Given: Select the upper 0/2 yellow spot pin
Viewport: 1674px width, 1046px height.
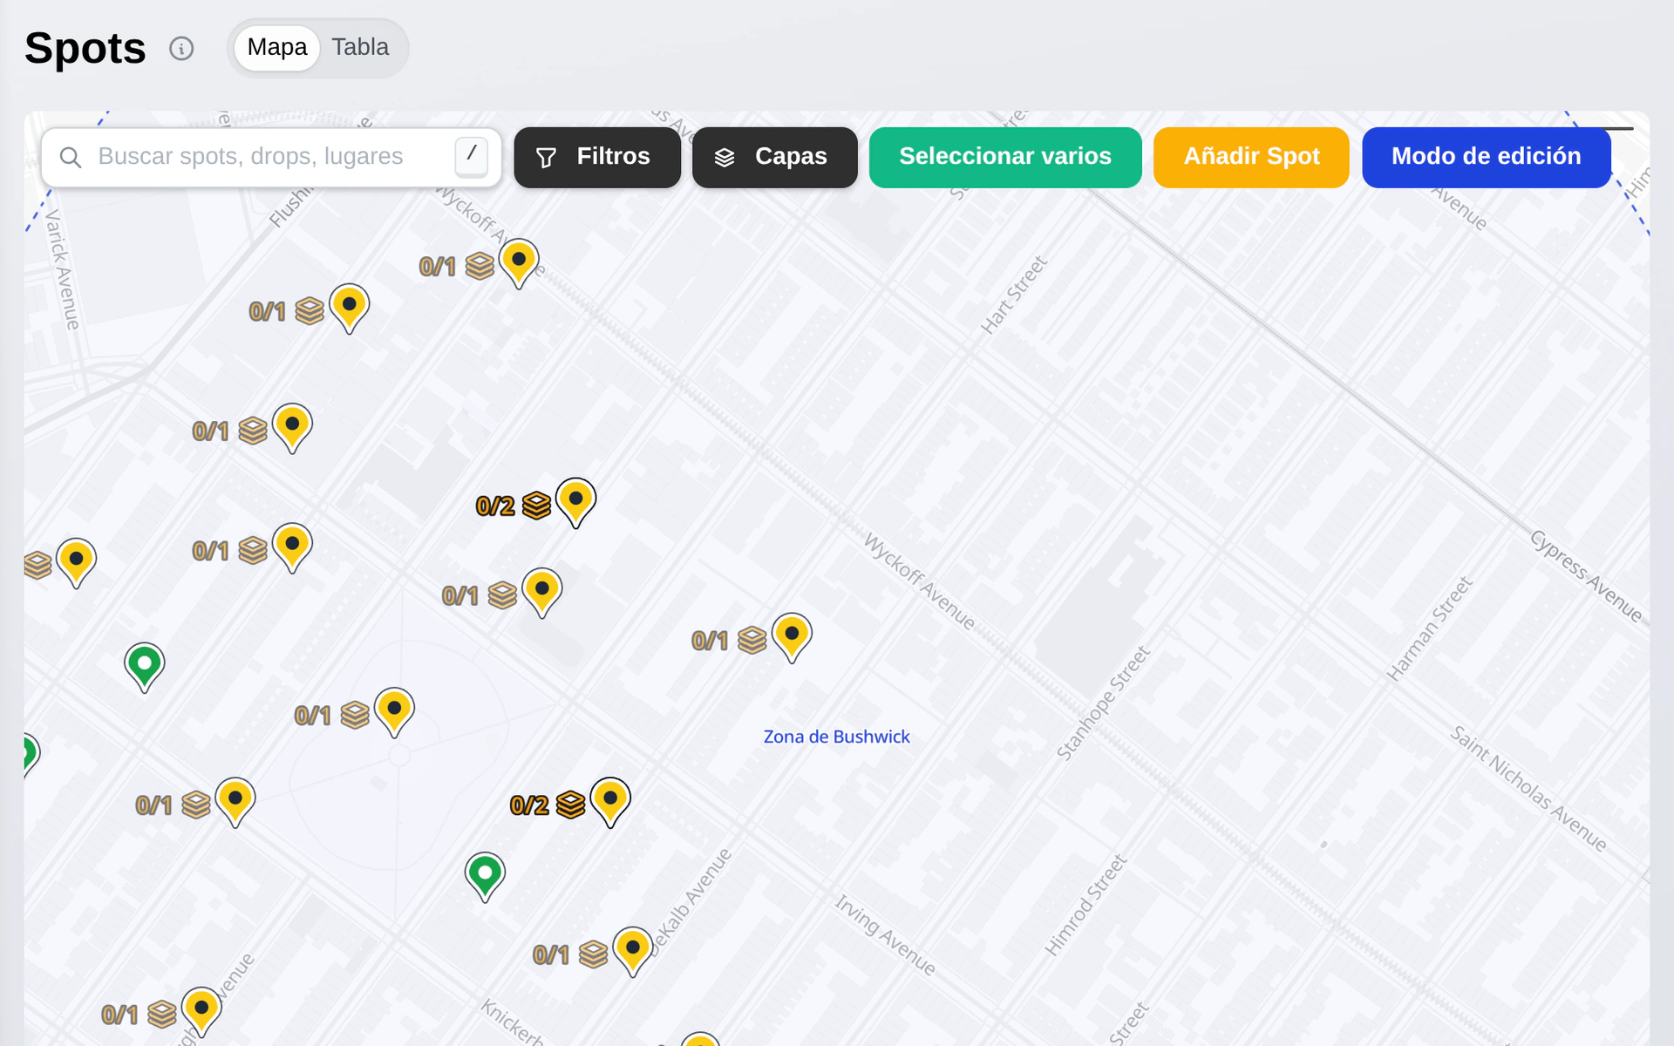Looking at the screenshot, I should coord(575,502).
